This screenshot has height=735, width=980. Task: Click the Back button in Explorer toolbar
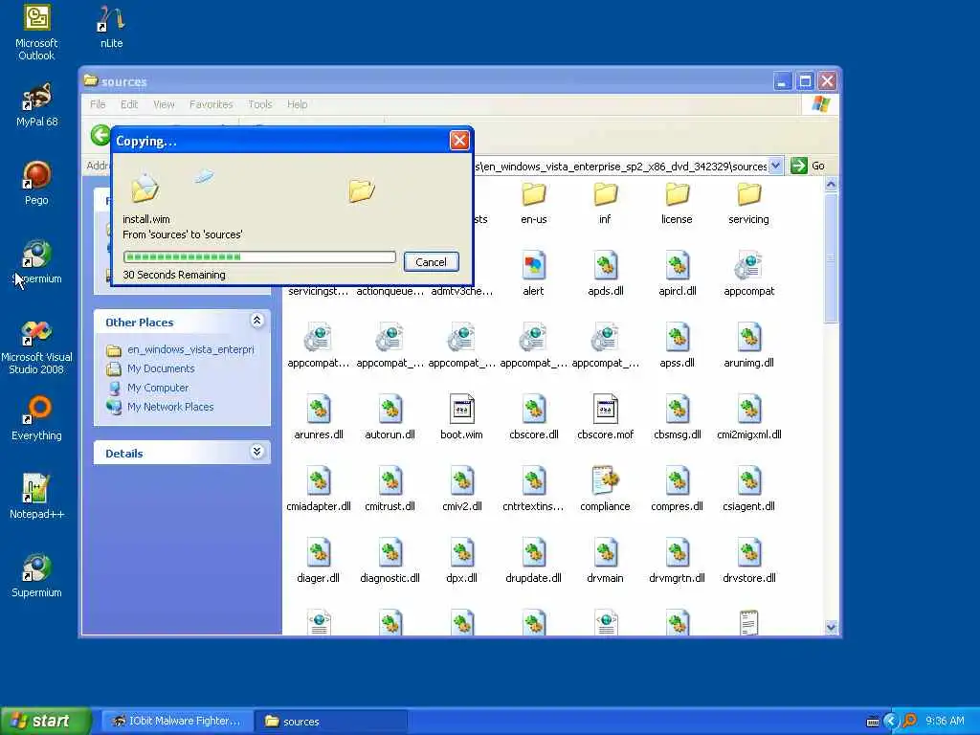click(100, 135)
